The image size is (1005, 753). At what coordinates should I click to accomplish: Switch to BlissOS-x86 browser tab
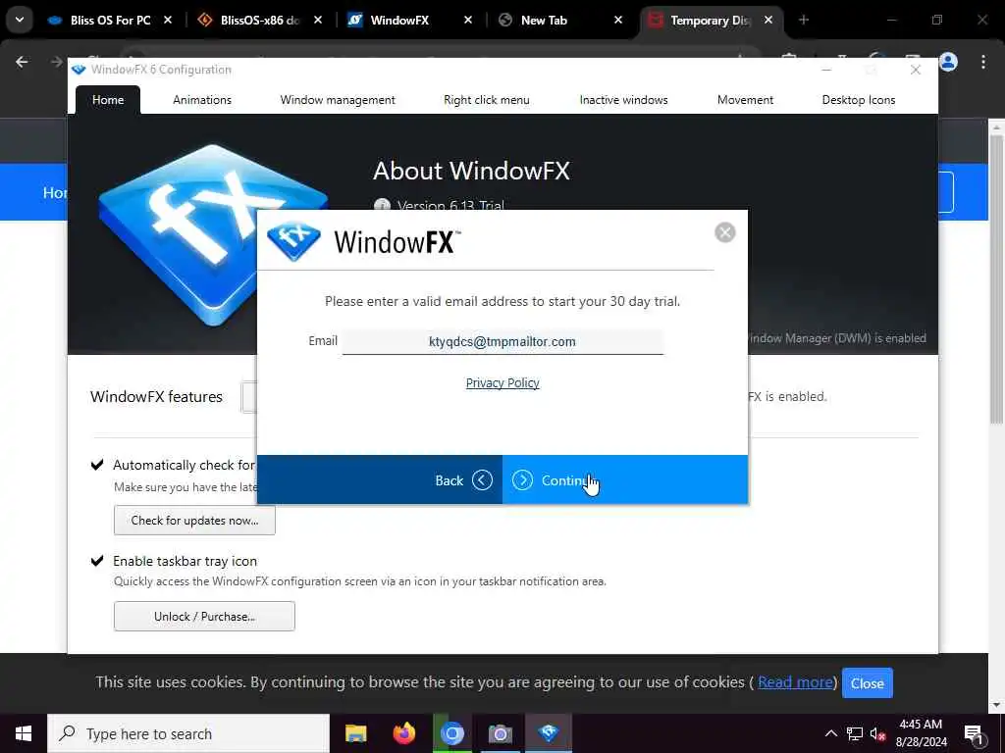click(x=259, y=20)
